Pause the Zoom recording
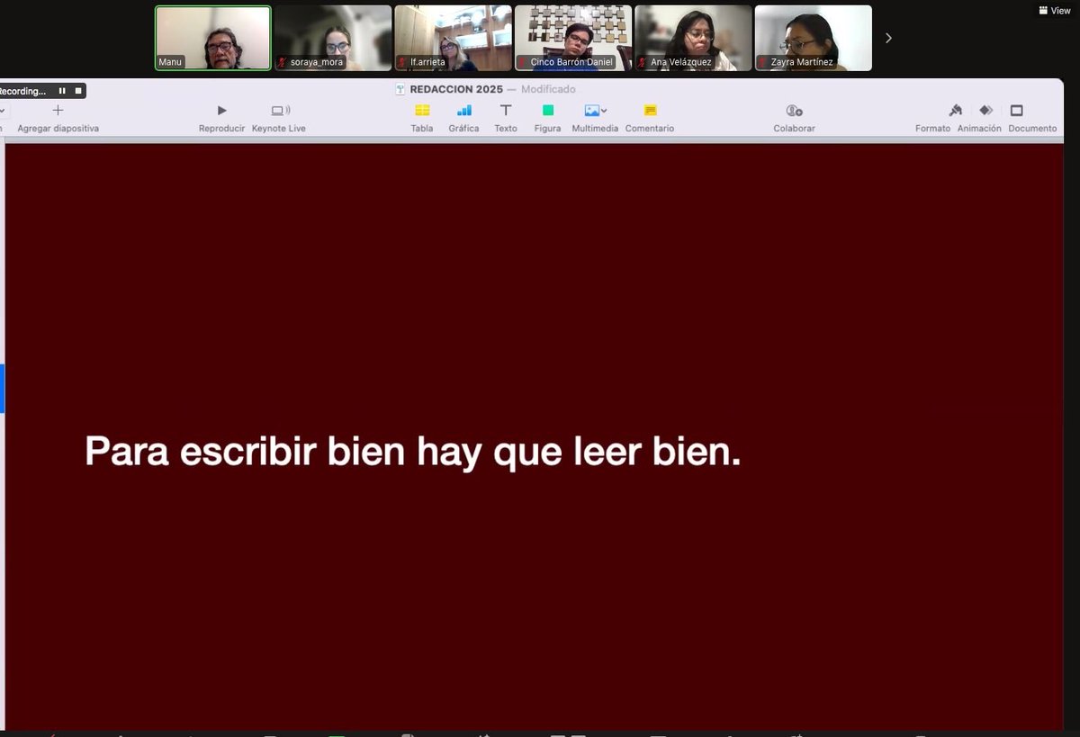 point(62,91)
